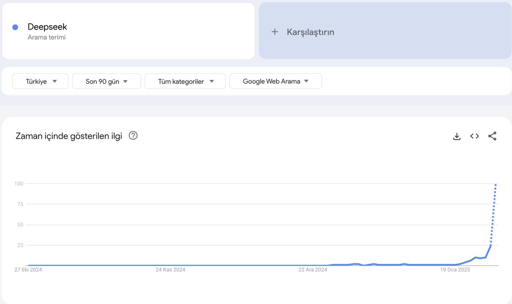Download the interest over time chart data
This screenshot has height=304, width=512.
coord(457,136)
